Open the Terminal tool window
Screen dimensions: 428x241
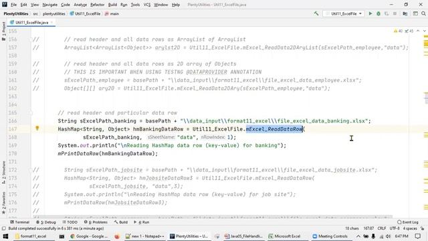point(19,222)
